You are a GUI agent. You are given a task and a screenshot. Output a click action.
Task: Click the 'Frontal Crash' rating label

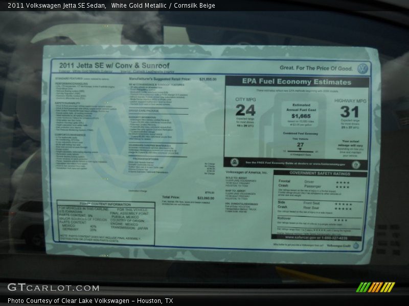tap(284, 183)
